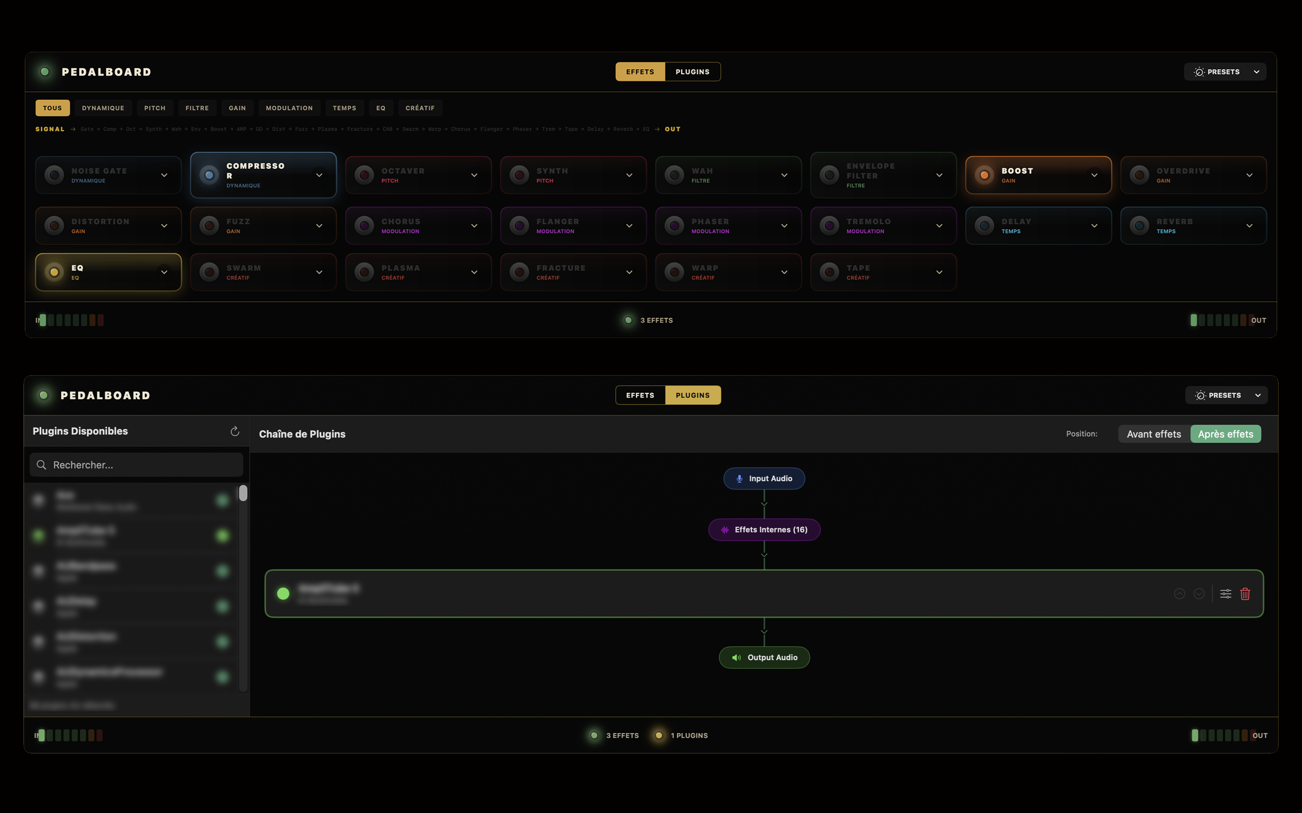Bypass the loaded plugin using its green dot
1302x813 pixels.
283,593
